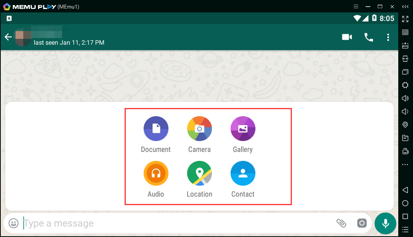Image resolution: width=413 pixels, height=237 pixels.
Task: Open MEmu hamburger menu in title bar
Action: [356, 7]
